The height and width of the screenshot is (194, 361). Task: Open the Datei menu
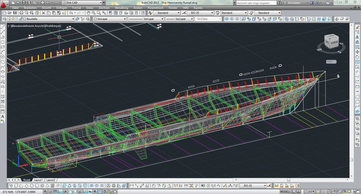[15, 8]
